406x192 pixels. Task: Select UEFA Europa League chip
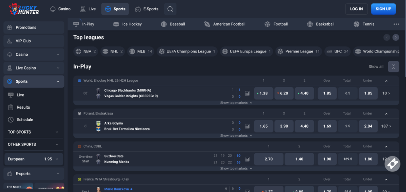tap(247, 51)
